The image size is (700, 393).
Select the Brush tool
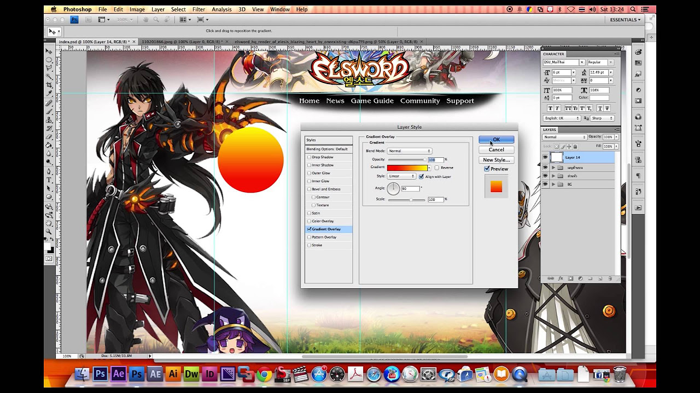pos(49,111)
